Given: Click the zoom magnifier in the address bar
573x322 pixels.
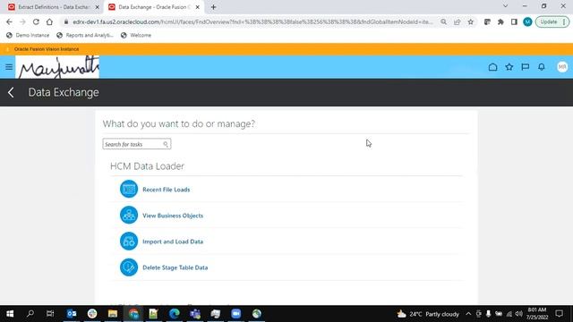Looking at the screenshot, I should pos(444,21).
